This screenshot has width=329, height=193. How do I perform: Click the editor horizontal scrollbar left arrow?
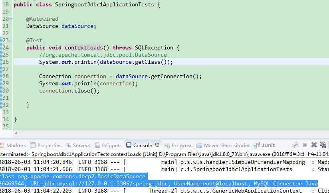coord(16,133)
